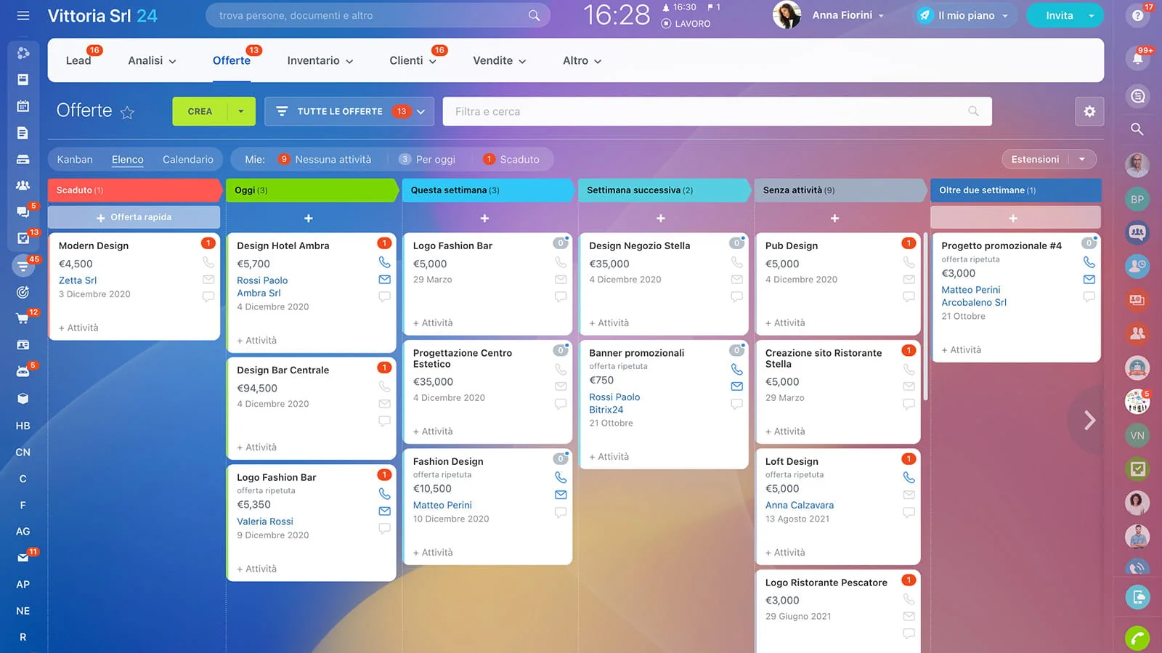1162x653 pixels.
Task: Open the shopping cart sidebar icon with badge 12
Action: (23, 318)
